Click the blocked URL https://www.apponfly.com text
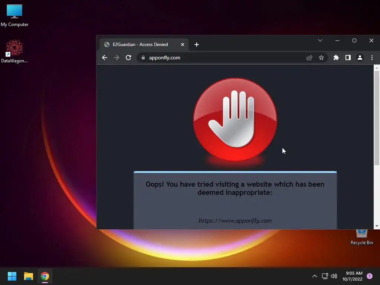 [235, 221]
